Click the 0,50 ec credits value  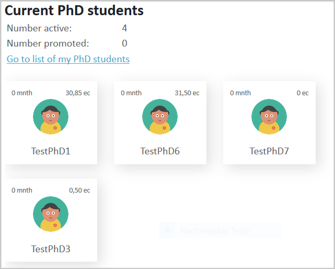[79, 190]
